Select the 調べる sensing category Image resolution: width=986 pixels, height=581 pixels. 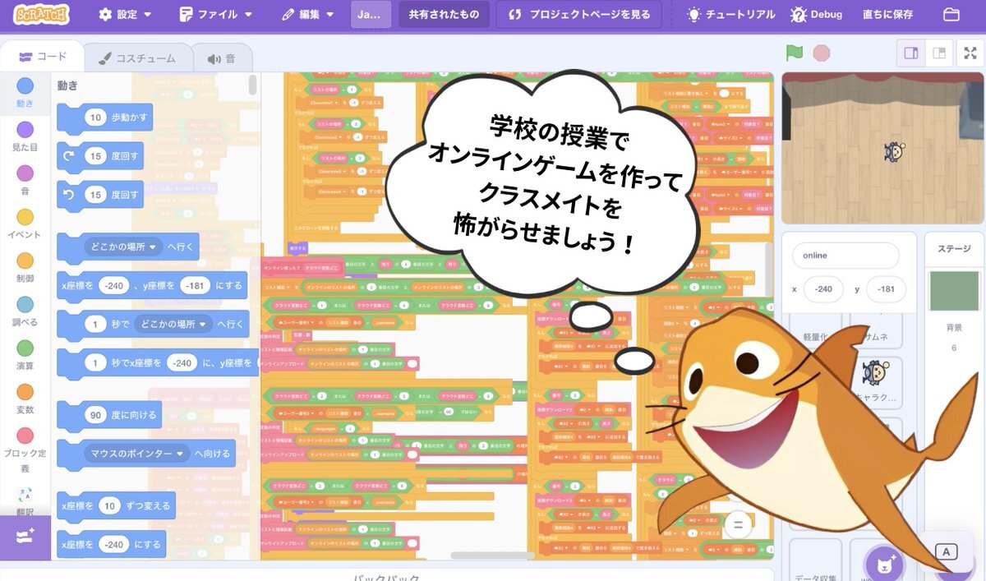[25, 311]
